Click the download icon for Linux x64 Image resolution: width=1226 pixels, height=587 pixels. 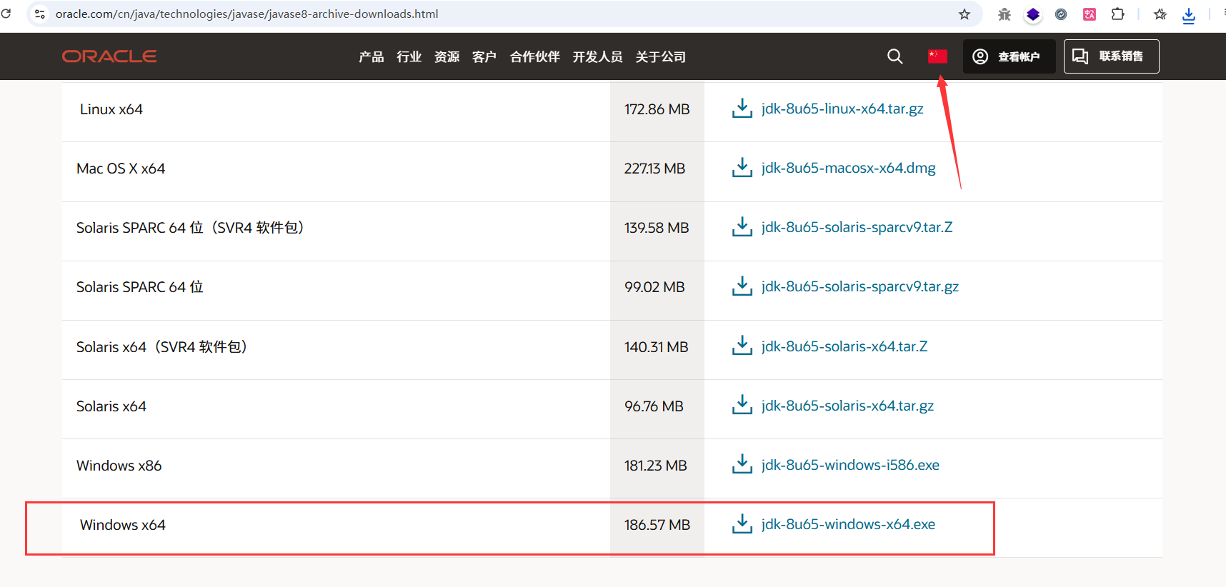pos(742,109)
